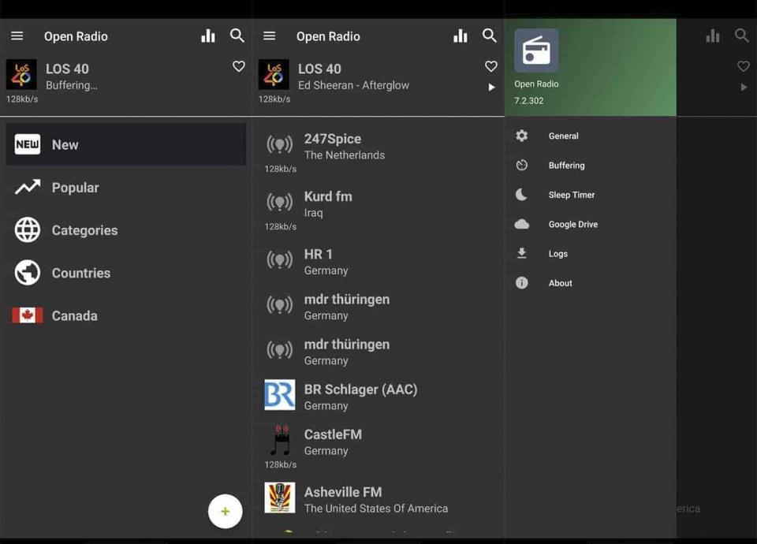Select the BR Schlager (AAC) station
Screen dimensions: 757x544
point(378,397)
